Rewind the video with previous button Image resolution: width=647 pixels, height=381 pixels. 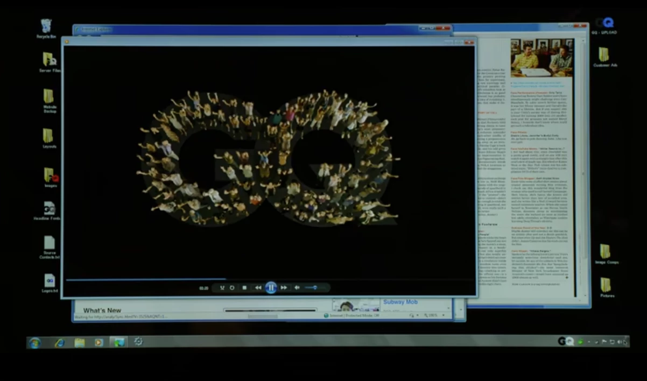point(258,288)
